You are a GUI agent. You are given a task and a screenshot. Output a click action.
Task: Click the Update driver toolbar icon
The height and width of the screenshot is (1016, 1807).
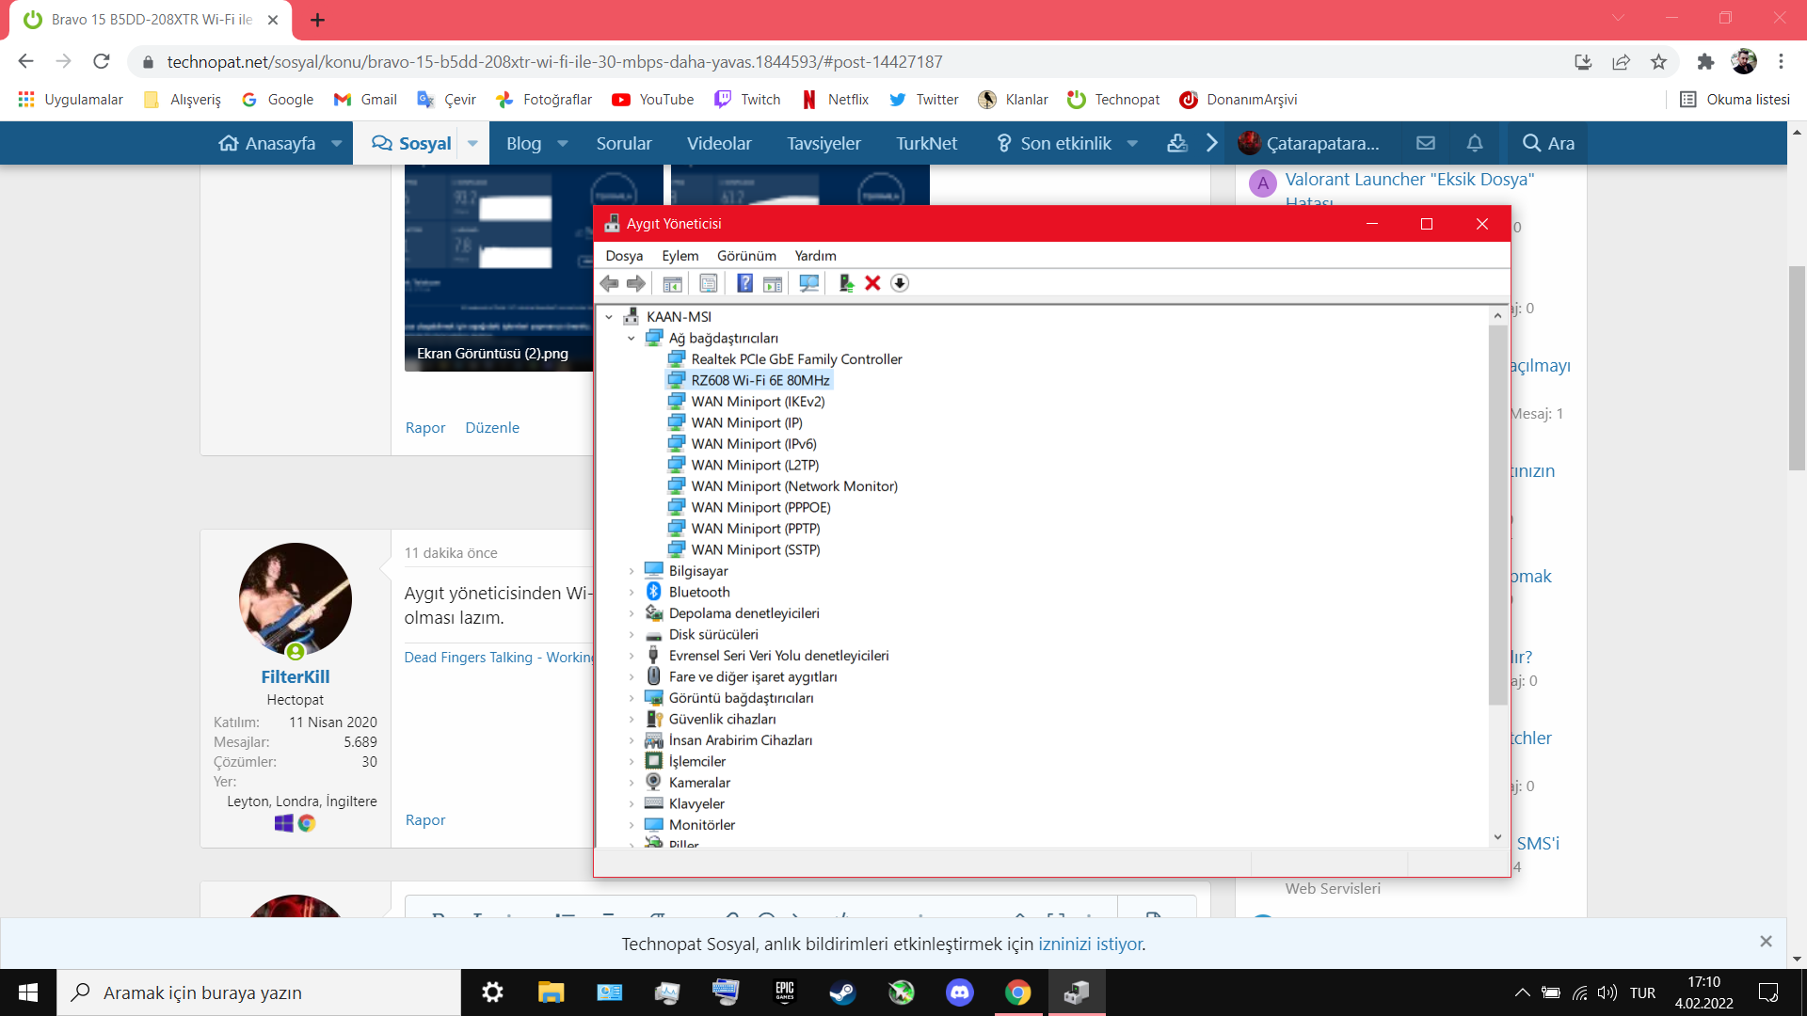[x=845, y=283]
